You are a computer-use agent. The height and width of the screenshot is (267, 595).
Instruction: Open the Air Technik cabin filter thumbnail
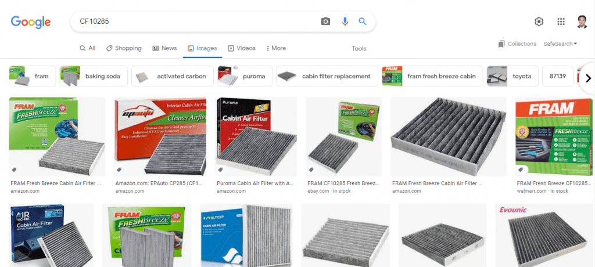pyautogui.click(x=51, y=235)
